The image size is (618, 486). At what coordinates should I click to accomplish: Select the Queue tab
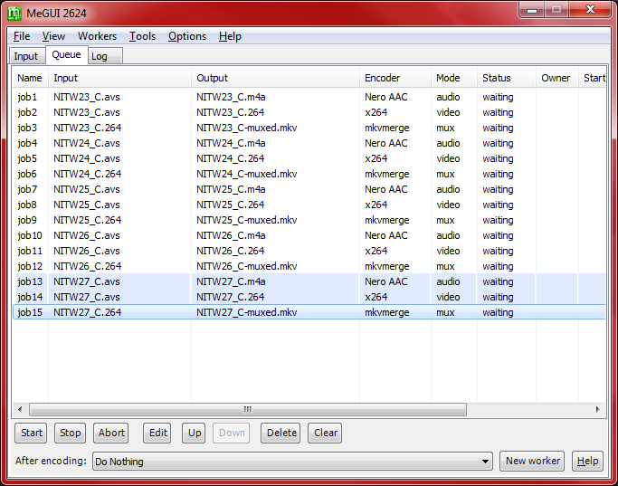pyautogui.click(x=66, y=55)
